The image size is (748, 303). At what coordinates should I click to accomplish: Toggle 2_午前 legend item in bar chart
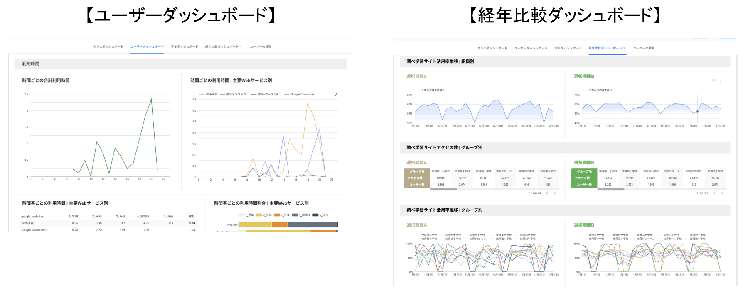coord(264,215)
